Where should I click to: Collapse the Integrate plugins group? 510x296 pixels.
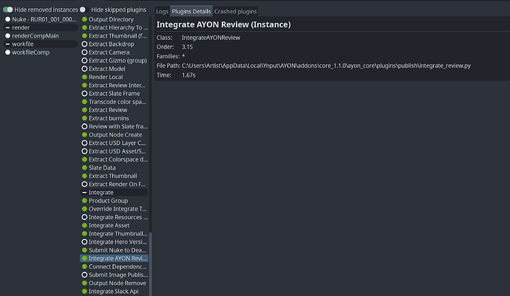pos(114,193)
